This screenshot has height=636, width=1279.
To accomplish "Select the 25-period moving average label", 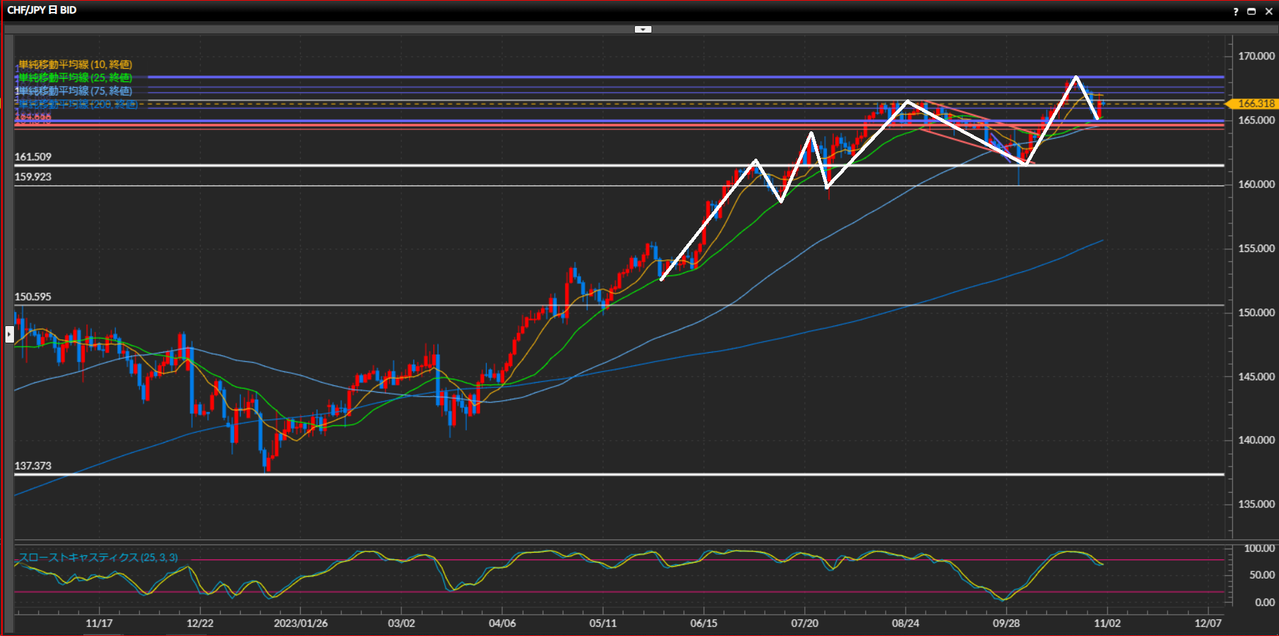I will pyautogui.click(x=75, y=78).
